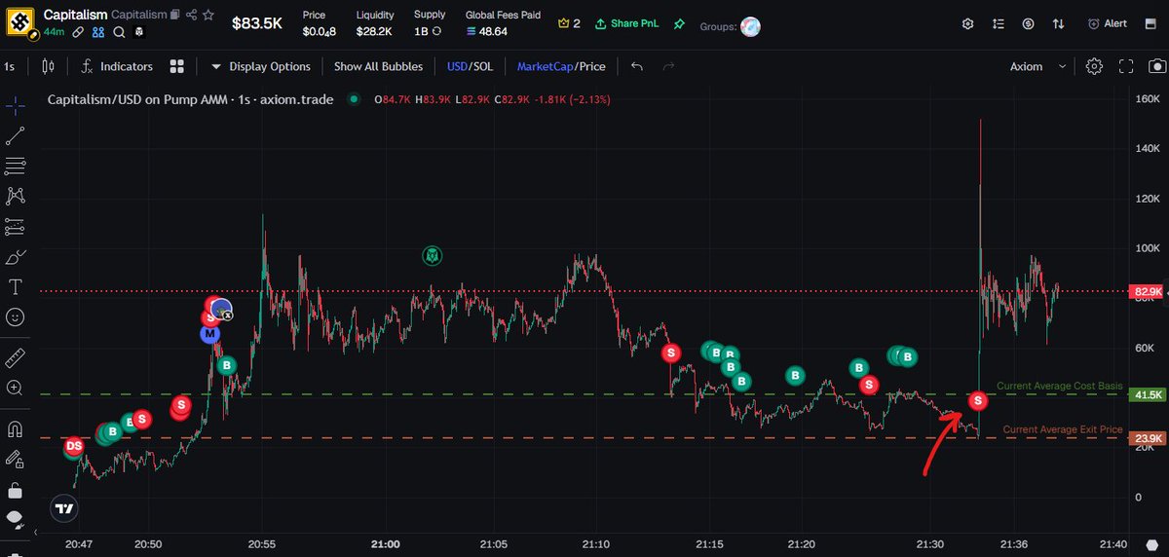Undo the last chart action
1169x557 pixels.
tap(637, 66)
